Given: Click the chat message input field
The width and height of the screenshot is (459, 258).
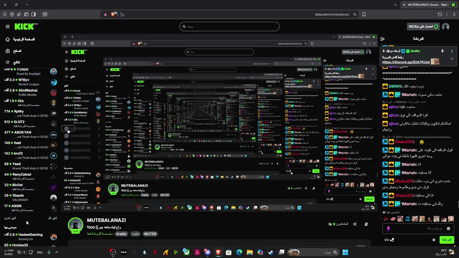Looking at the screenshot, I should pyautogui.click(x=418, y=228).
